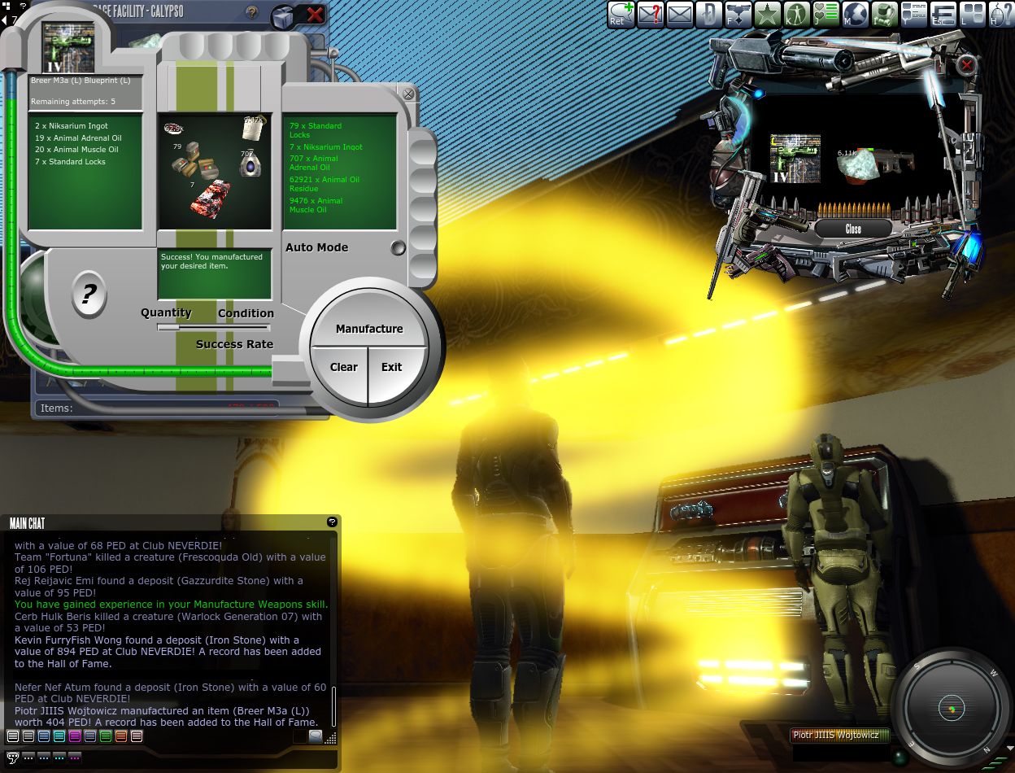Toggle the Auto Mode switch
The width and height of the screenshot is (1015, 773).
tap(398, 248)
